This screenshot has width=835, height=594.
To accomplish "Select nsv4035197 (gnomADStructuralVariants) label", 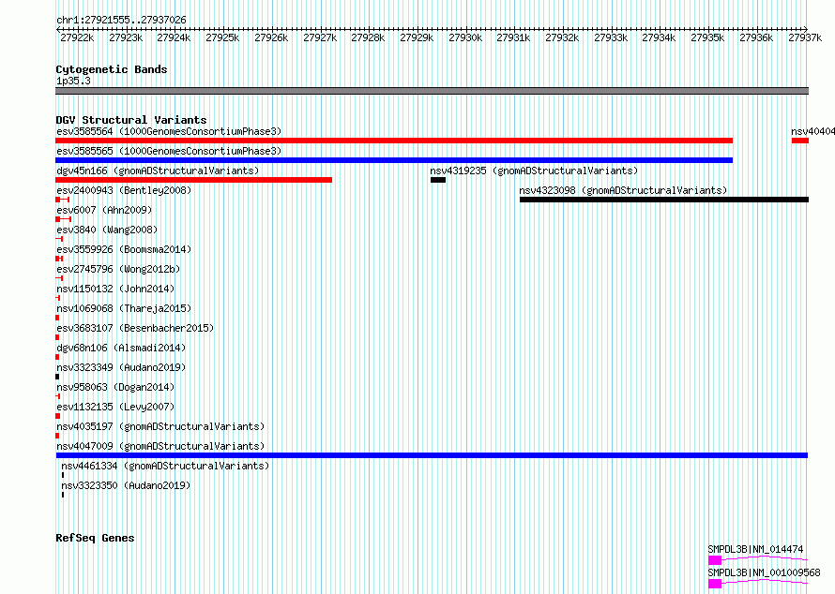I will tap(160, 426).
